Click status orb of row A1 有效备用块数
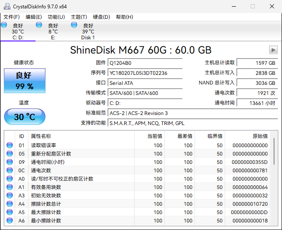This screenshot has width=282, height=230. coord(10,187)
